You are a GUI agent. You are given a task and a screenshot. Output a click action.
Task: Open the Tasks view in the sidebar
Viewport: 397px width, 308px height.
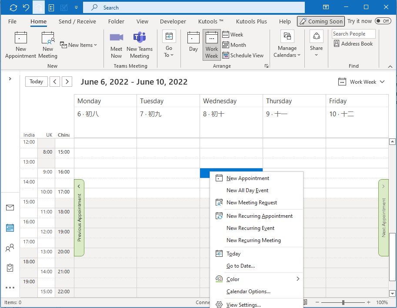(10, 268)
